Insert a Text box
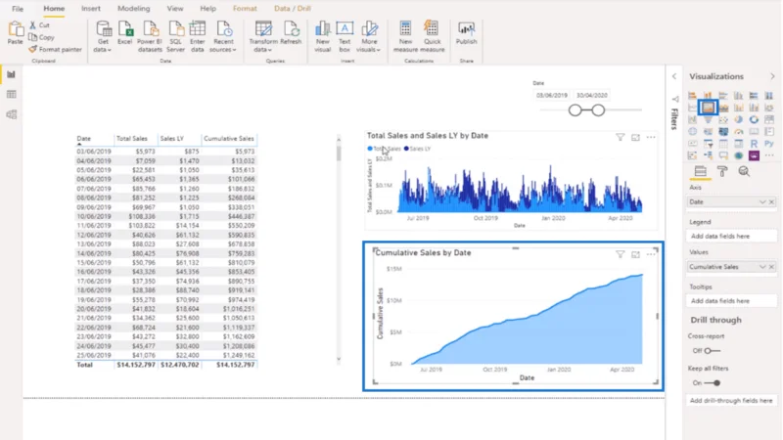Image resolution: width=783 pixels, height=440 pixels. [345, 36]
